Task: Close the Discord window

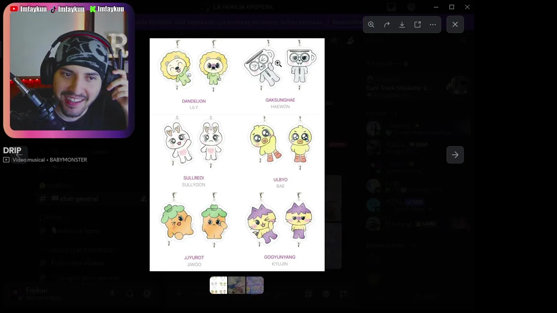Action: [x=467, y=7]
